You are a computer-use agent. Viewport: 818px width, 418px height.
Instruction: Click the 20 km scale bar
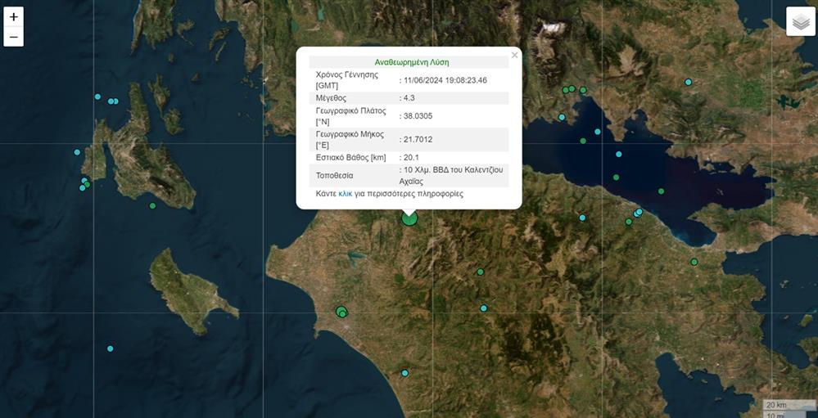(775, 405)
